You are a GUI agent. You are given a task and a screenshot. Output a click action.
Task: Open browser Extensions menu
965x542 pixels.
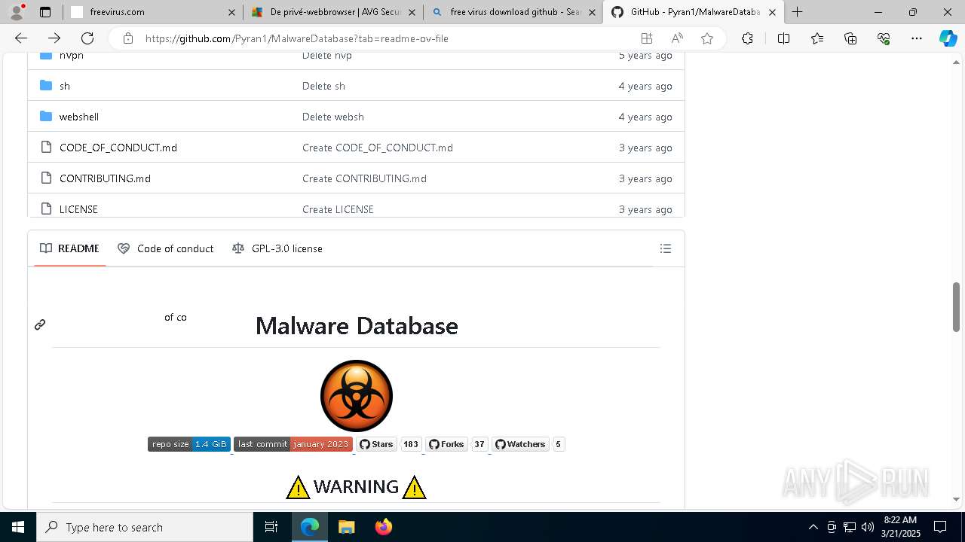tap(747, 38)
